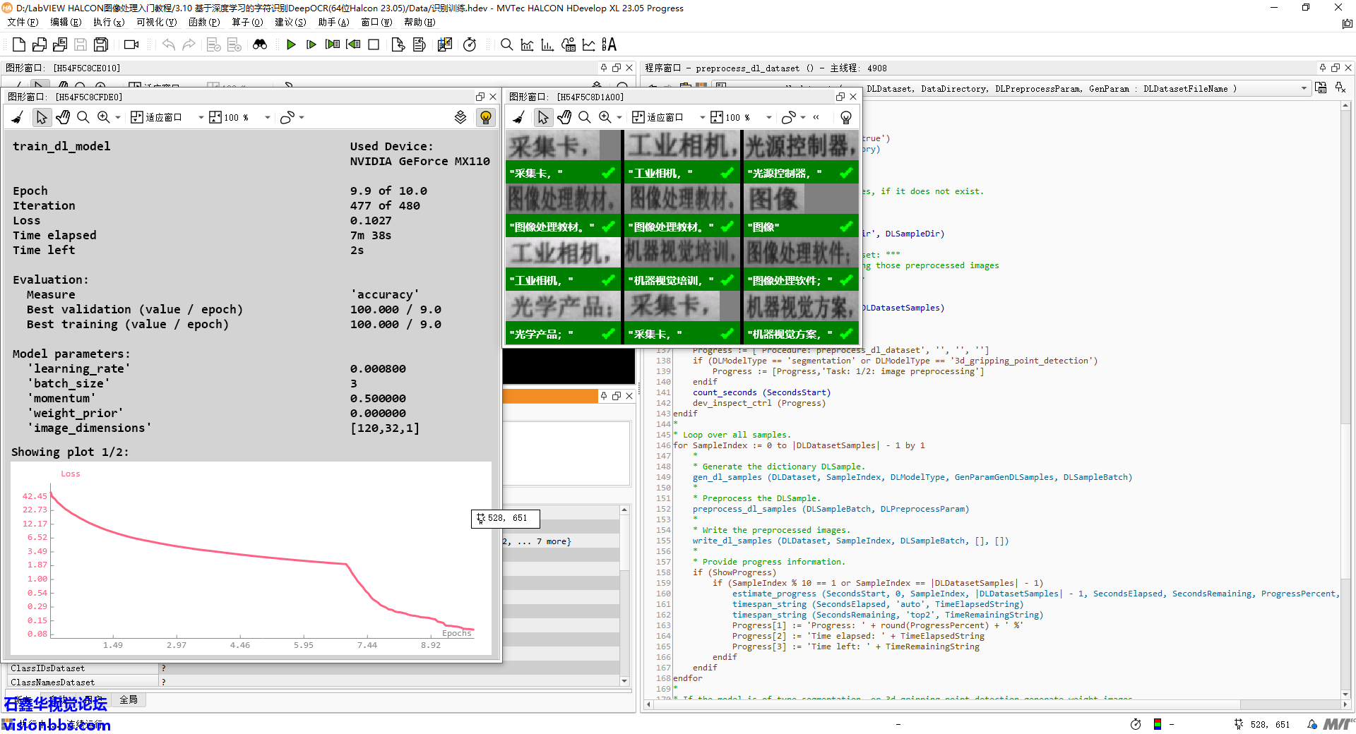
Task: Click the stop program square icon
Action: pos(374,44)
